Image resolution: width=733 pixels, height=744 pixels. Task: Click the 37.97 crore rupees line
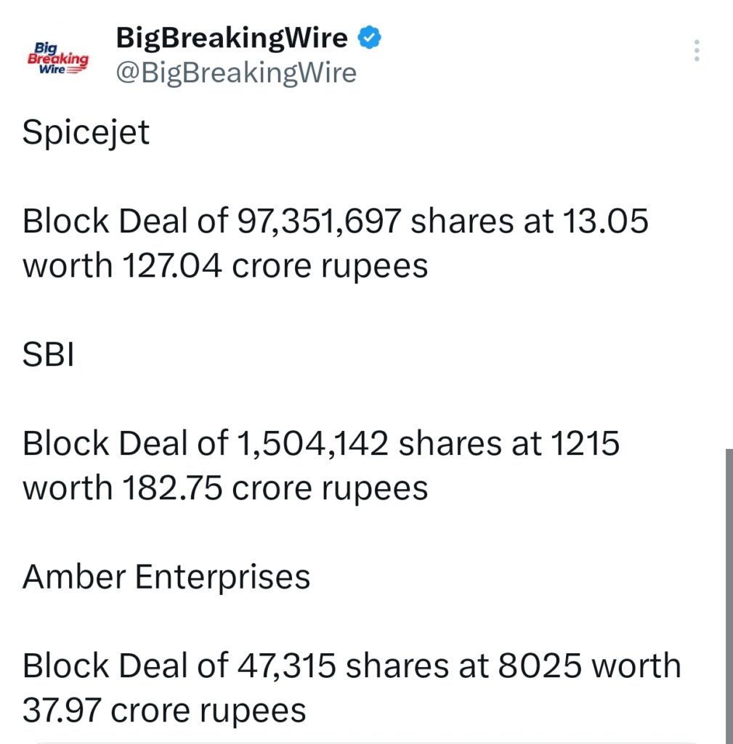pyautogui.click(x=163, y=708)
